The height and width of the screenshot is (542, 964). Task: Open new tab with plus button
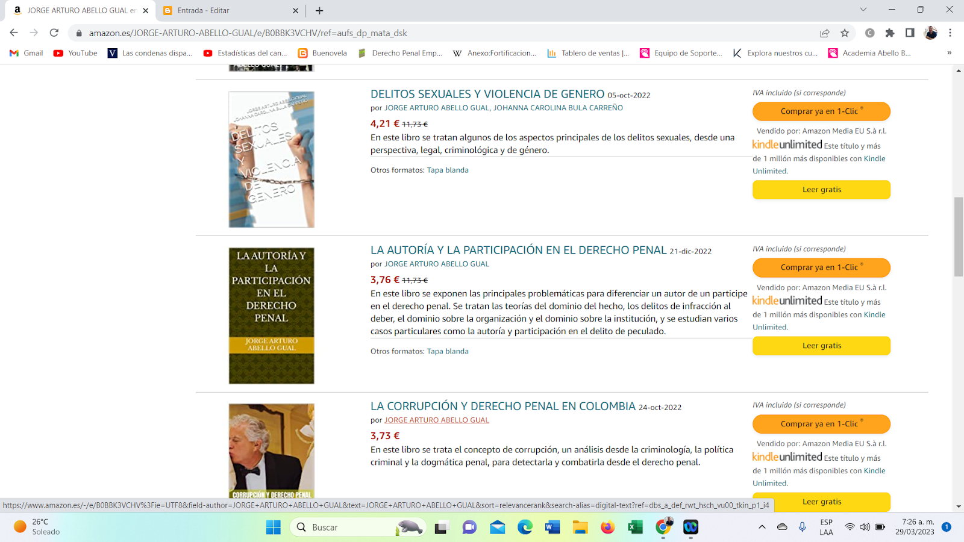click(319, 10)
